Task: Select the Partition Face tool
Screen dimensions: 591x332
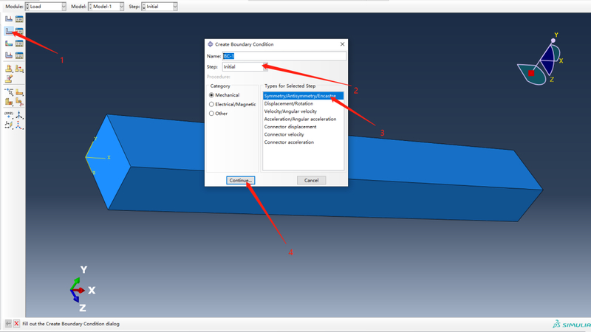Action: click(19, 91)
